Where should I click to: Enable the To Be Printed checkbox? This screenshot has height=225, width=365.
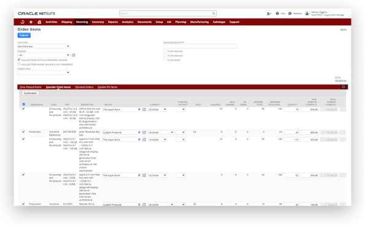coord(165,51)
